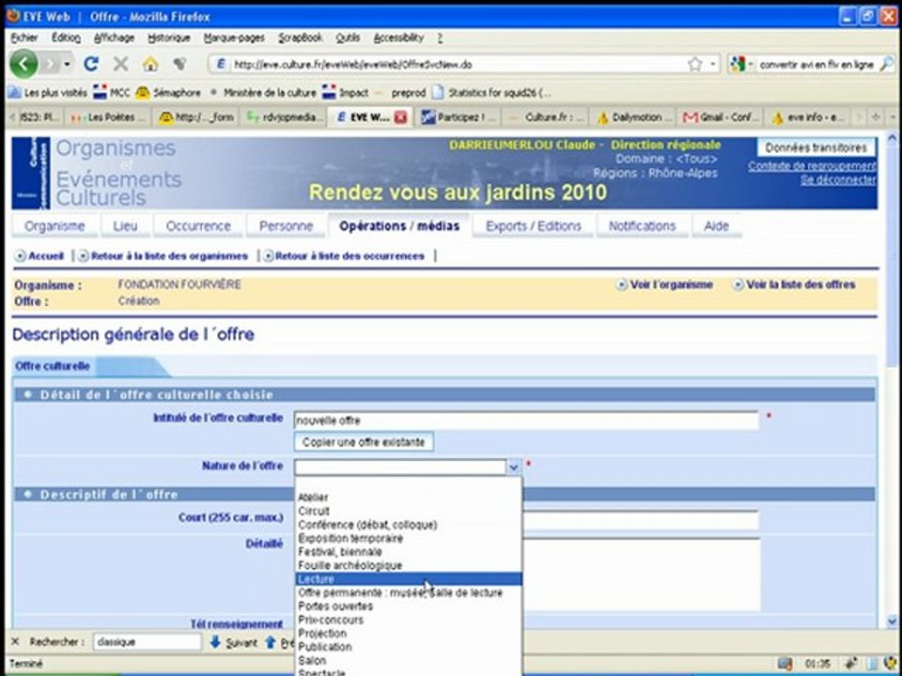This screenshot has height=676, width=902.
Task: Go back with the green back arrow
Action: 24,63
